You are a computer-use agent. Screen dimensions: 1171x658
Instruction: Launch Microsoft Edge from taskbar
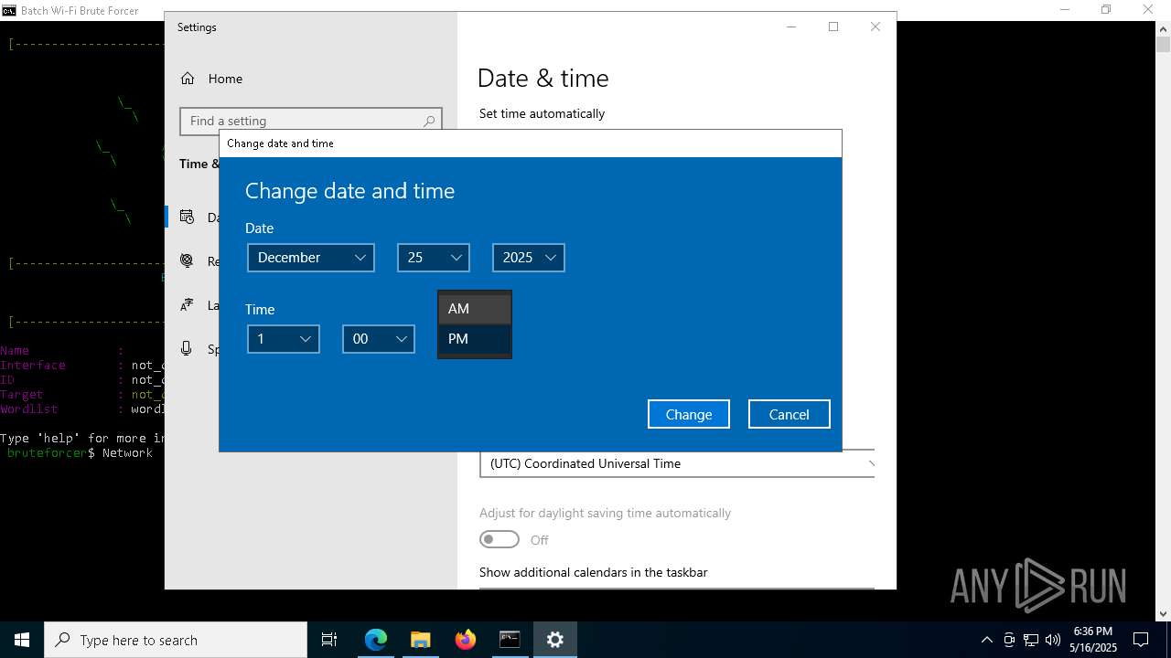[376, 640]
